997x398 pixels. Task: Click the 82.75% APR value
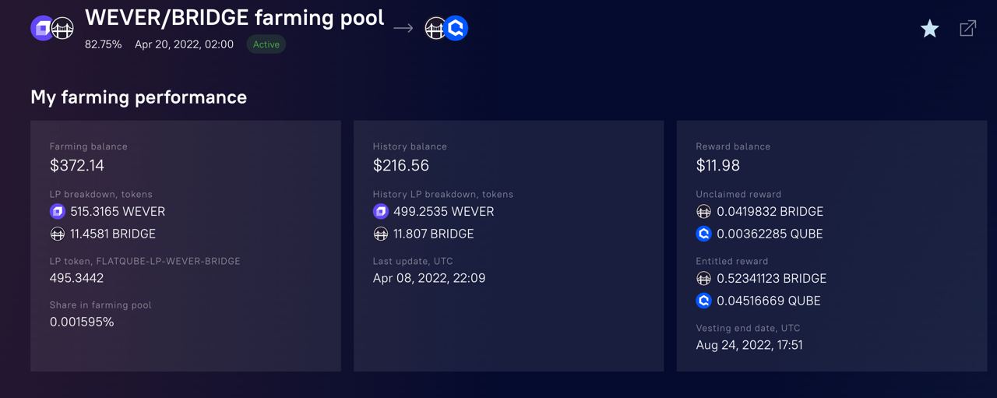click(x=103, y=44)
